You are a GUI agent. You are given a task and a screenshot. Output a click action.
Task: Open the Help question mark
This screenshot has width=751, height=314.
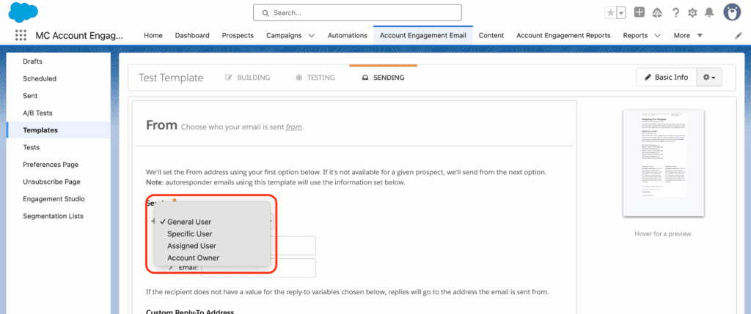pos(675,13)
